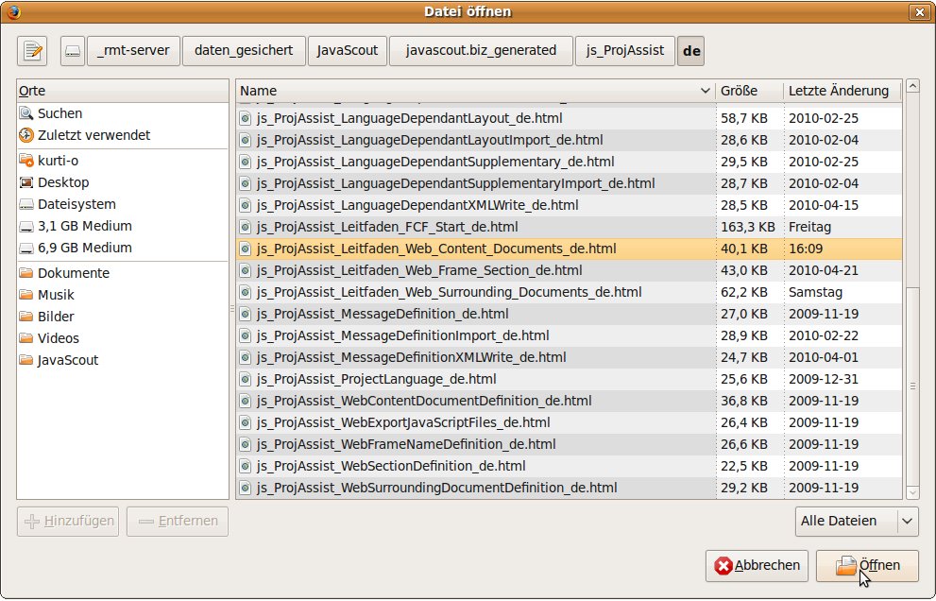Open the kurti-o home folder
Image resolution: width=936 pixels, height=601 pixels.
pos(58,161)
